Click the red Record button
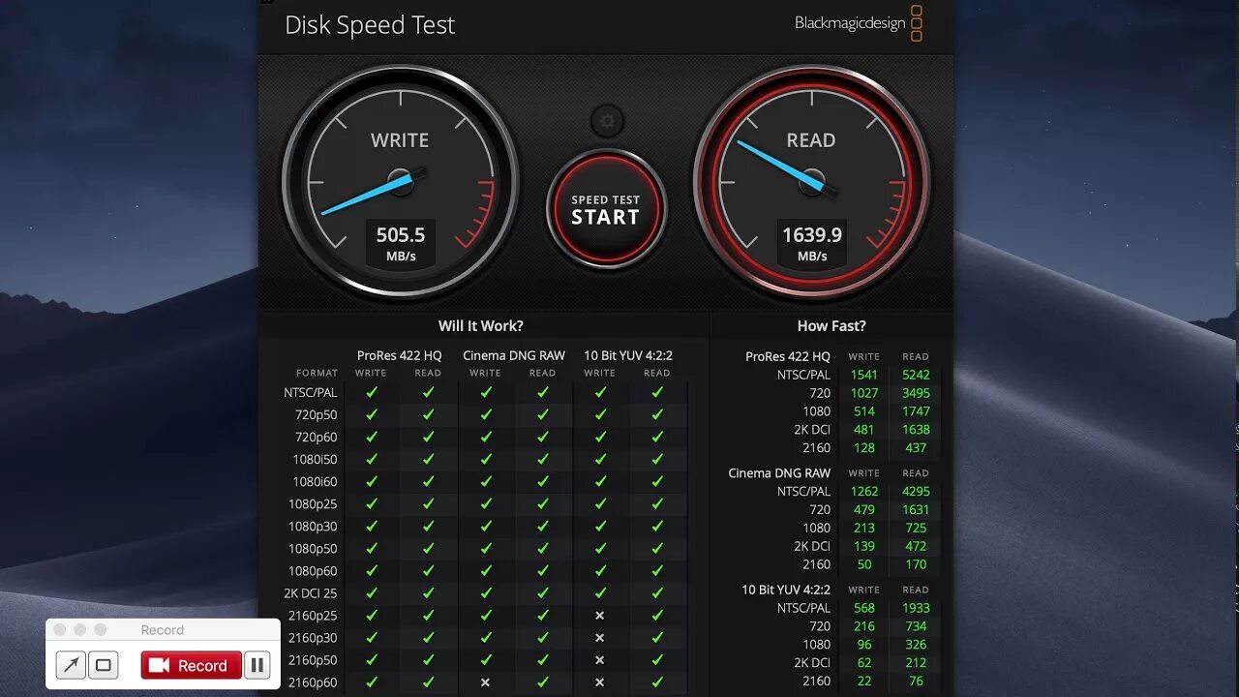The width and height of the screenshot is (1239, 697). [x=191, y=665]
